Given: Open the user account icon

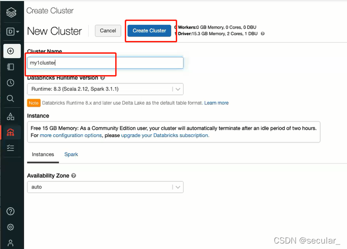Looking at the screenshot, I should pos(10,243).
